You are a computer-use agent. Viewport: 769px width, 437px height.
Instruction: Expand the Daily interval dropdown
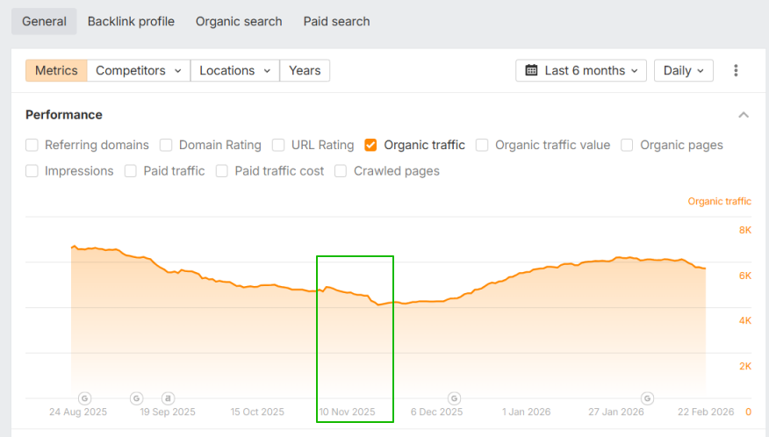683,70
